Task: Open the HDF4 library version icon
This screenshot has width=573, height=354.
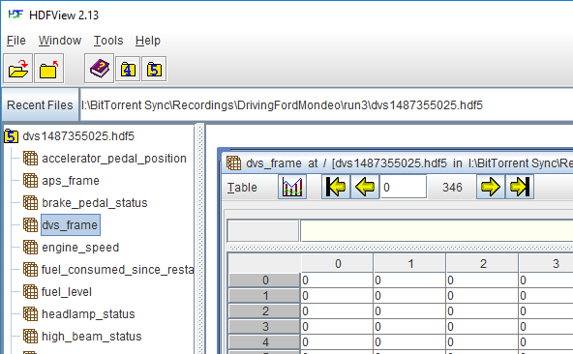Action: [128, 69]
